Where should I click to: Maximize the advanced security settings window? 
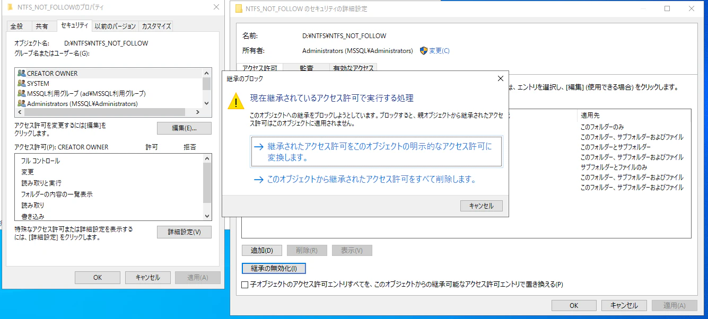667,8
